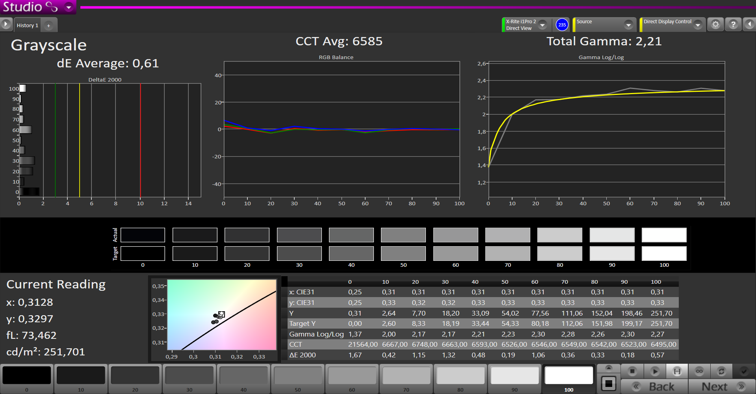
Task: Click the 'x: CIE31' row label
Action: pyautogui.click(x=302, y=292)
